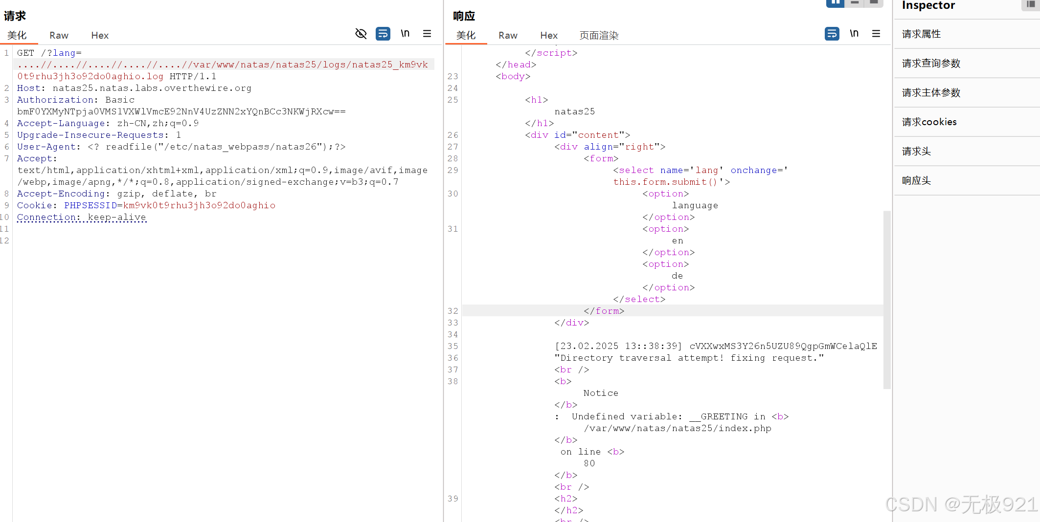
Task: Click the Accept-Encoding header line
Action: coord(116,194)
